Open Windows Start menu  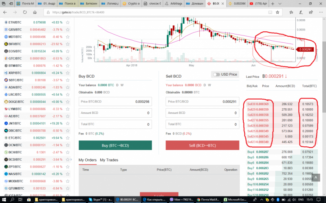pos(4,199)
